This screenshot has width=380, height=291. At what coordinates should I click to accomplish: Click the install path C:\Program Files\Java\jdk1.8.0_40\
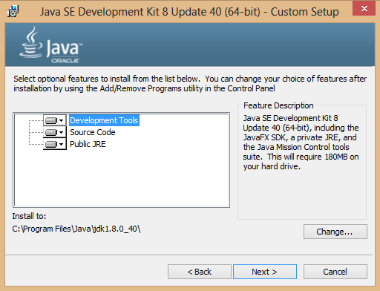tap(76, 229)
